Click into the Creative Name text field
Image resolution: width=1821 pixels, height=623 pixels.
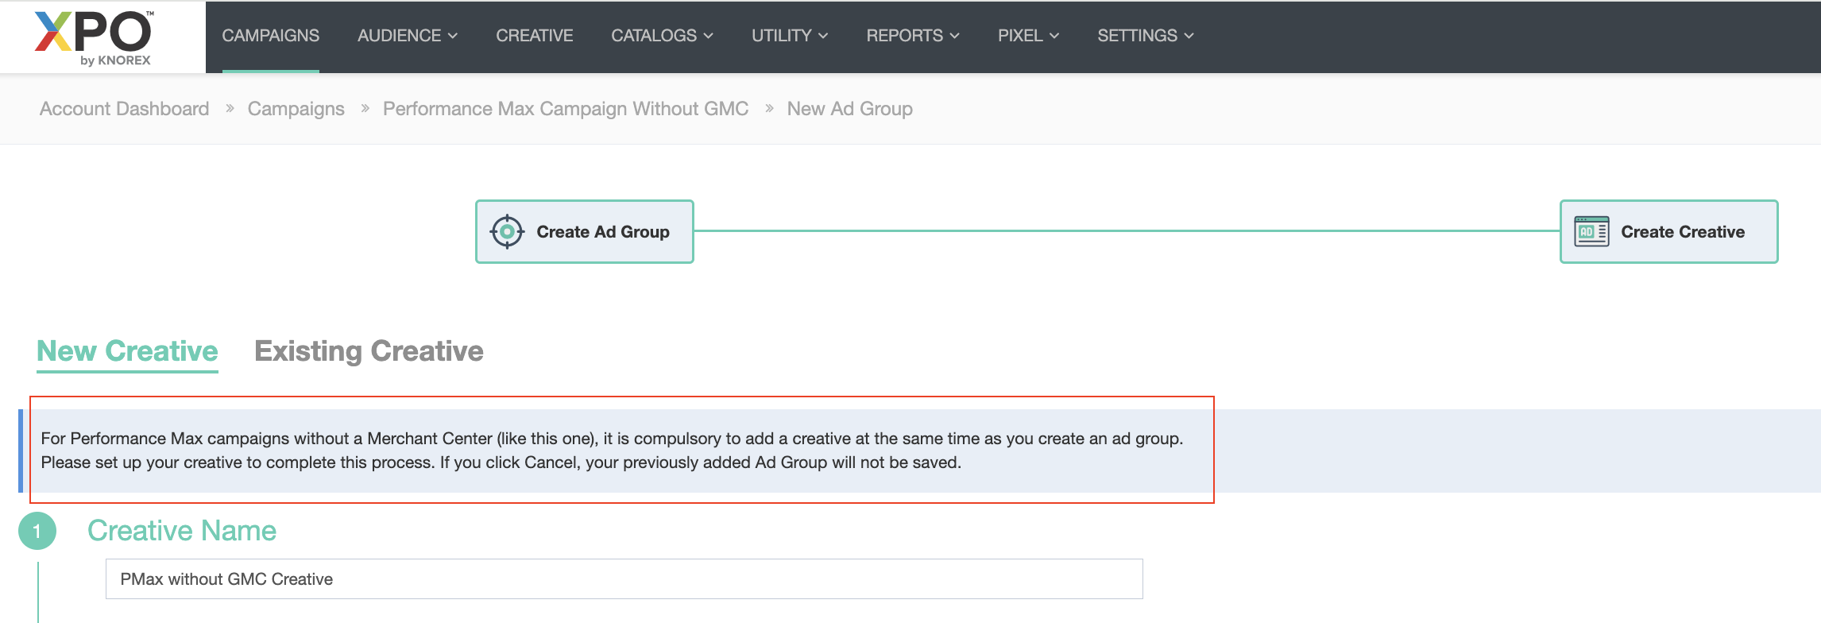tap(624, 579)
